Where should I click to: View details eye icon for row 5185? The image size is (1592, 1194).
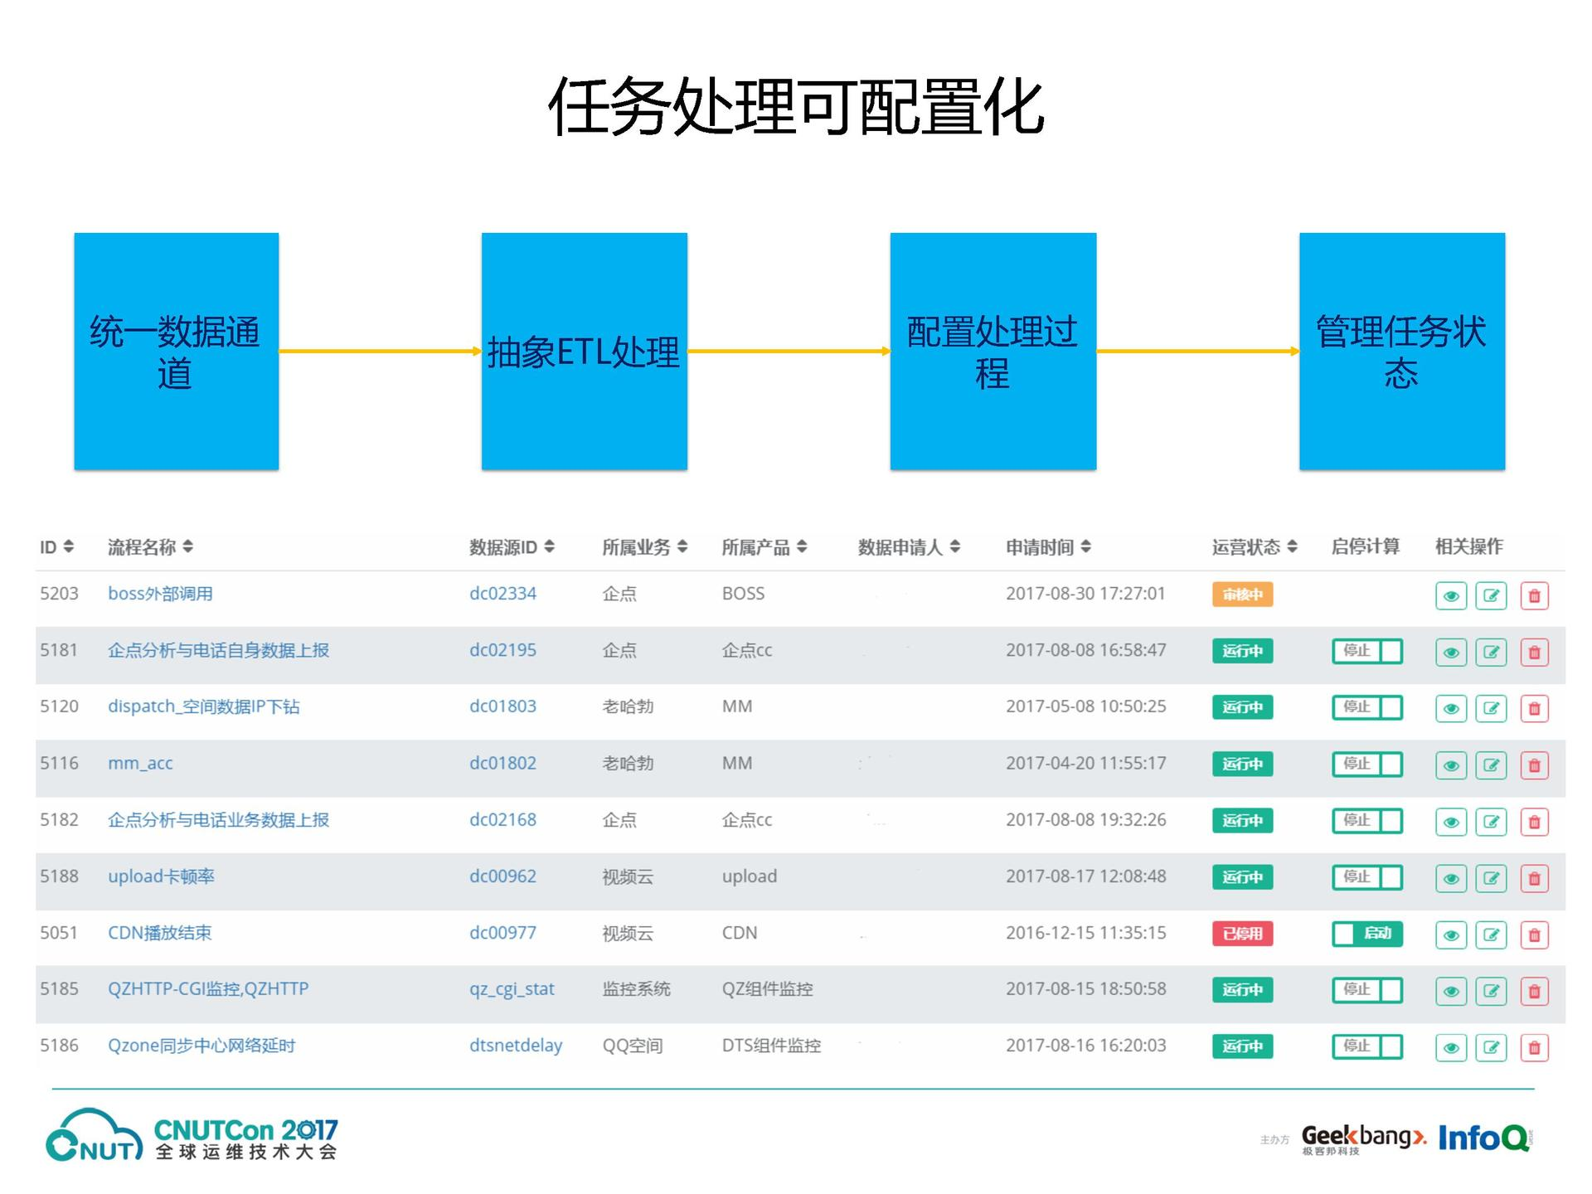point(1450,991)
